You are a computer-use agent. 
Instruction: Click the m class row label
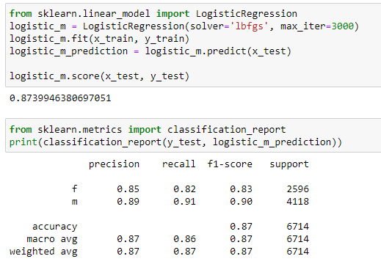pos(75,202)
